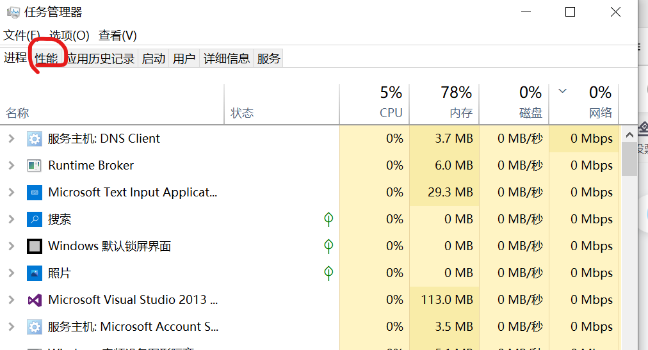This screenshot has width=648, height=350.
Task: Close the Task Manager window
Action: [616, 12]
